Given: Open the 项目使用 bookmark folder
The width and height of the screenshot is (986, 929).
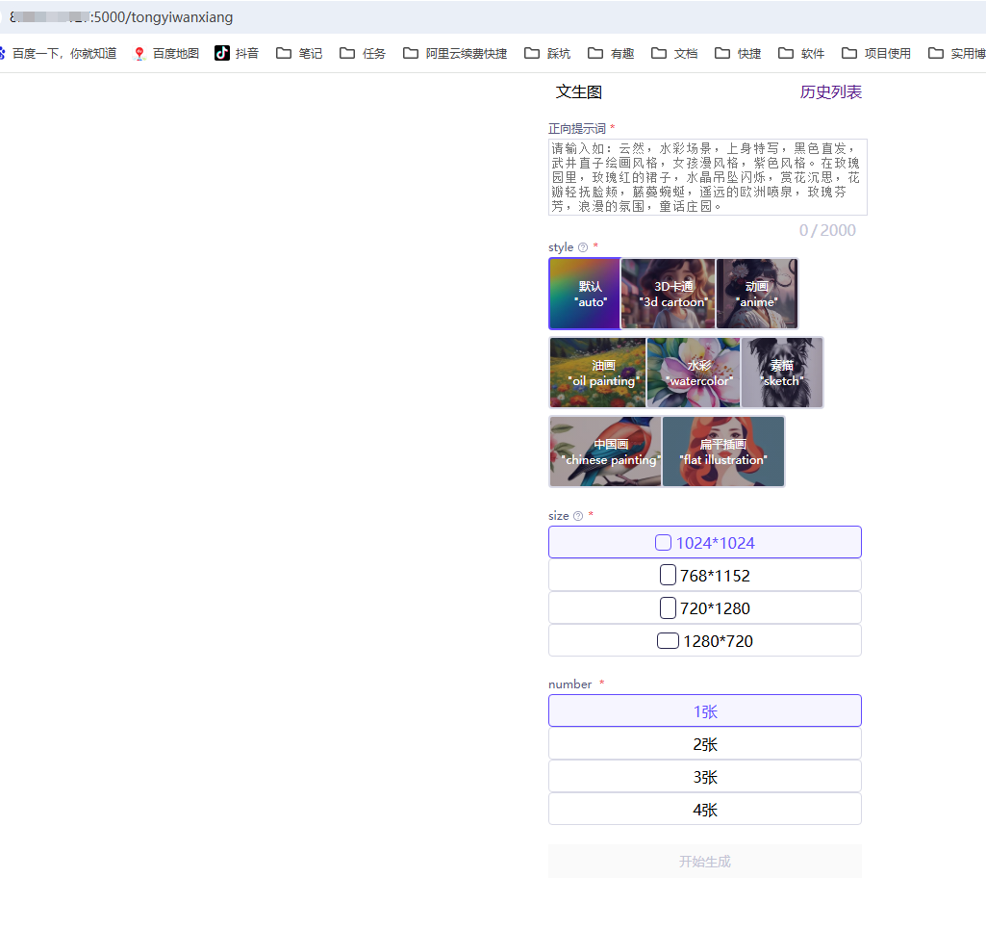Looking at the screenshot, I should click(876, 54).
